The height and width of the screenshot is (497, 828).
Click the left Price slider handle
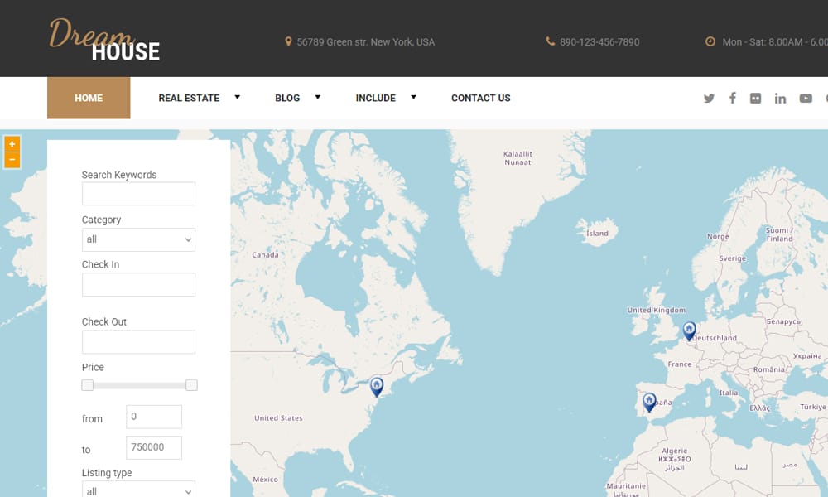[88, 385]
